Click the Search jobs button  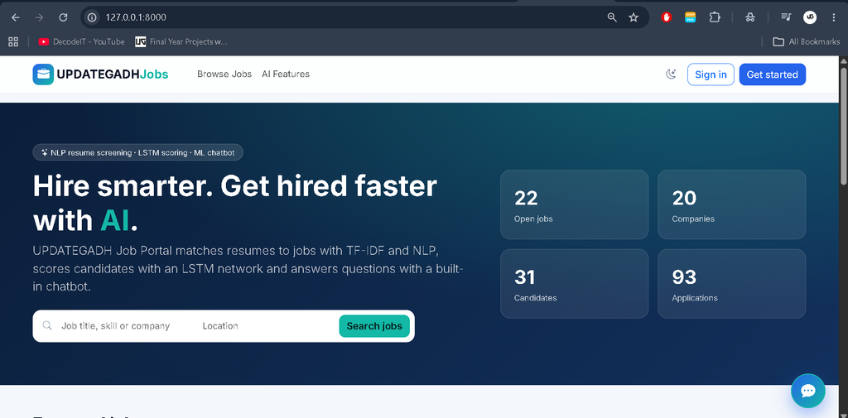(x=374, y=326)
